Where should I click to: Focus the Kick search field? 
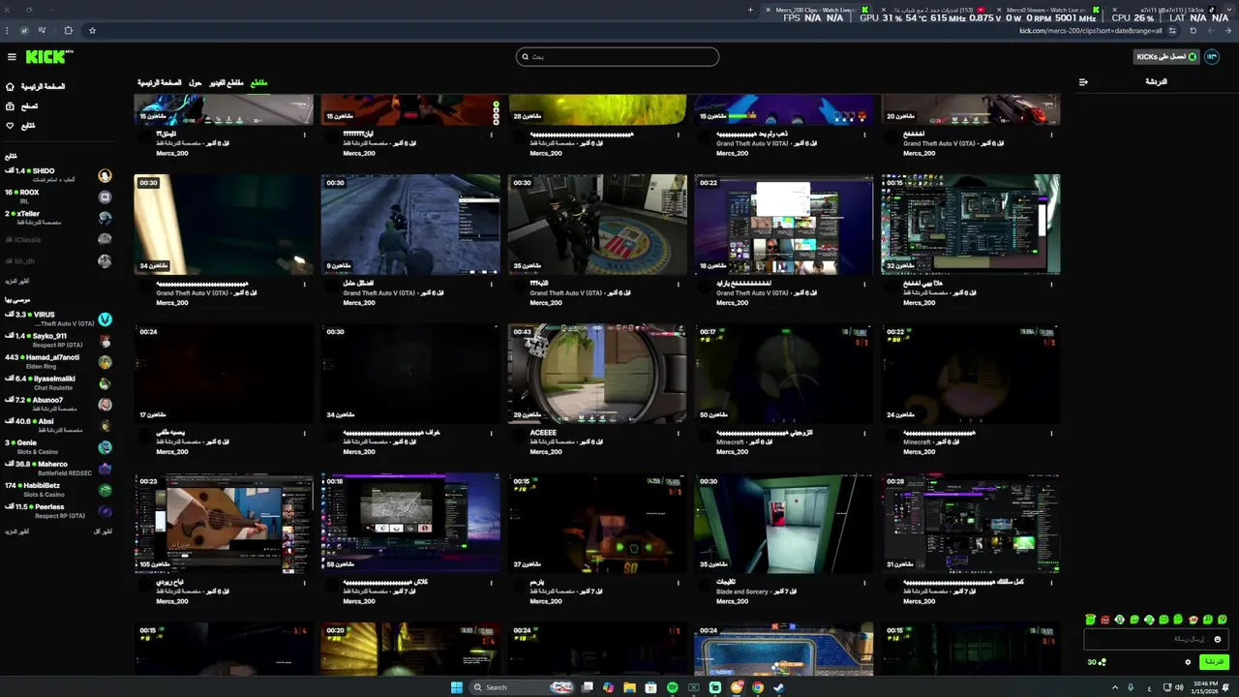click(618, 57)
